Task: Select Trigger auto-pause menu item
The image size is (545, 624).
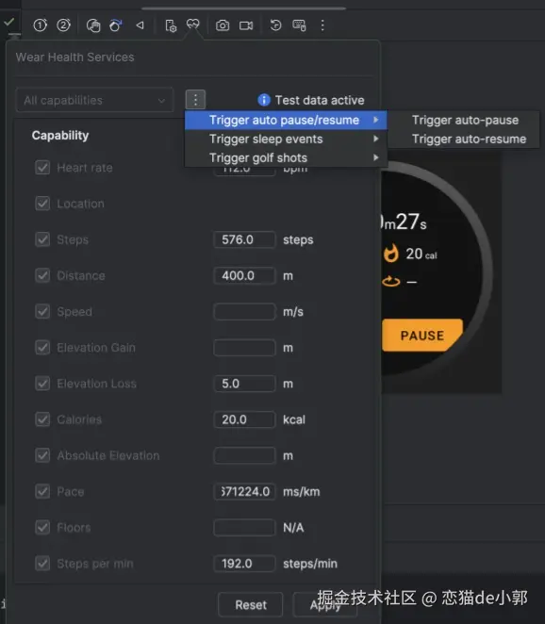Action: (465, 121)
